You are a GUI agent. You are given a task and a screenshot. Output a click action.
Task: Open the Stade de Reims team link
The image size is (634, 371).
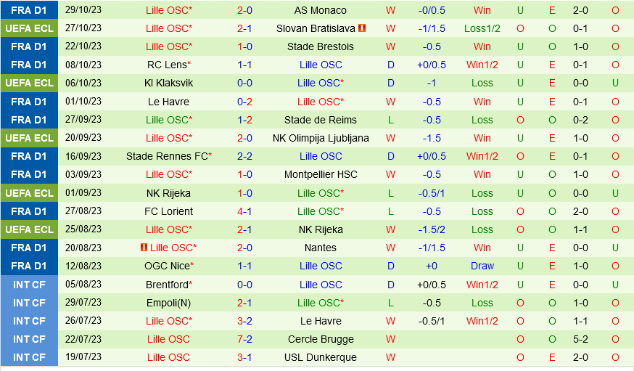[x=320, y=120]
